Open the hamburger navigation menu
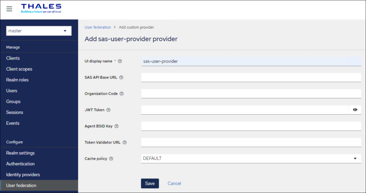The image size is (366, 193). (9, 9)
